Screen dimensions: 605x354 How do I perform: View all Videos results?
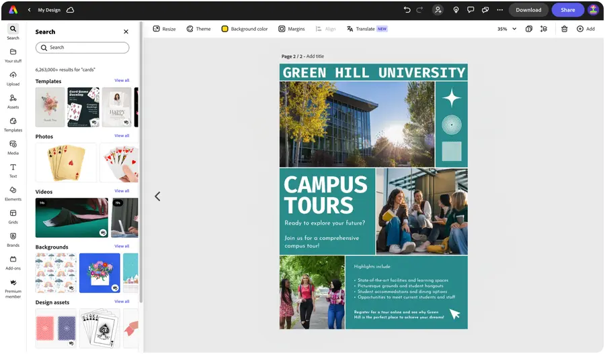122,191
